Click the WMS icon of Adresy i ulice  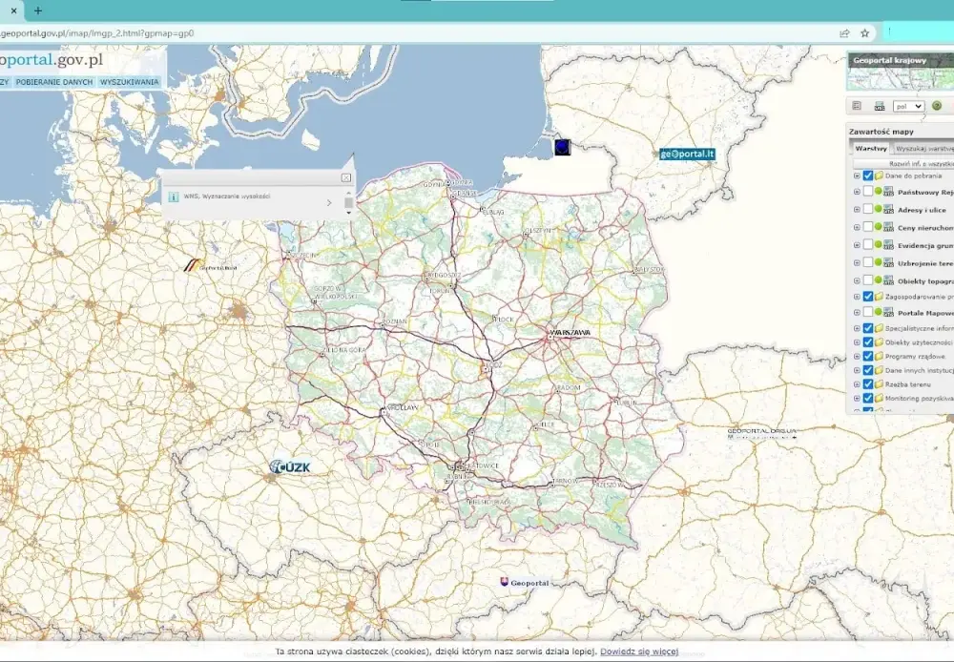pos(888,210)
